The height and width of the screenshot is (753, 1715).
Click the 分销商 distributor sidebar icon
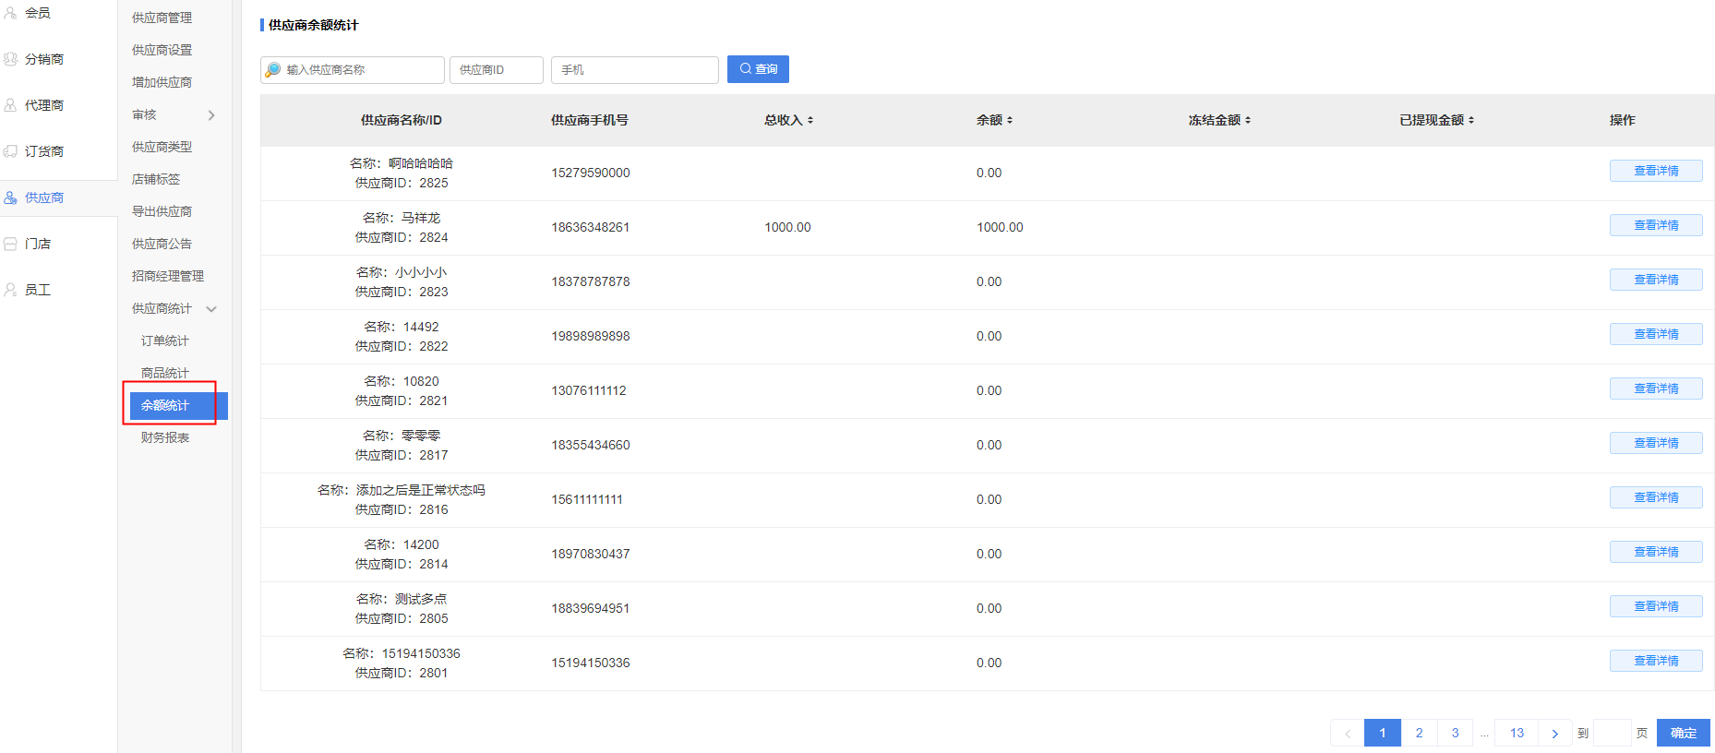click(11, 59)
